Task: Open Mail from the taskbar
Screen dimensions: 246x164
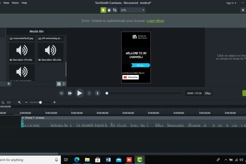Action: (x=119, y=160)
